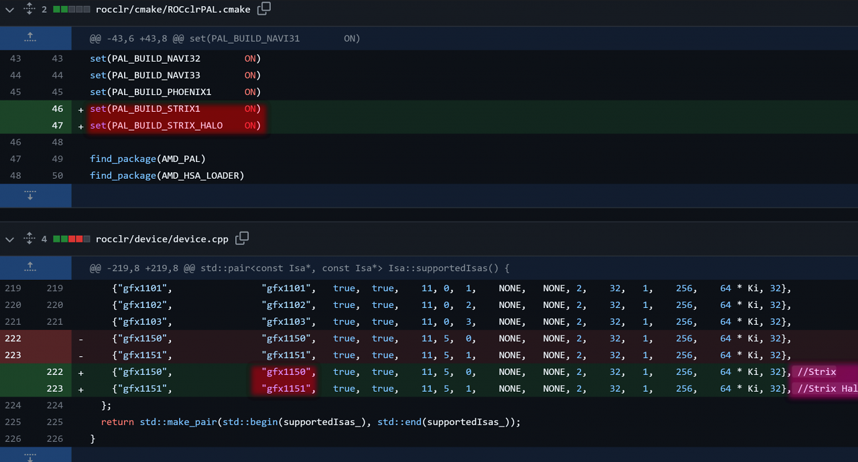This screenshot has height=462, width=858.
Task: Click line number 221 in device.cpp
Action: (x=13, y=321)
